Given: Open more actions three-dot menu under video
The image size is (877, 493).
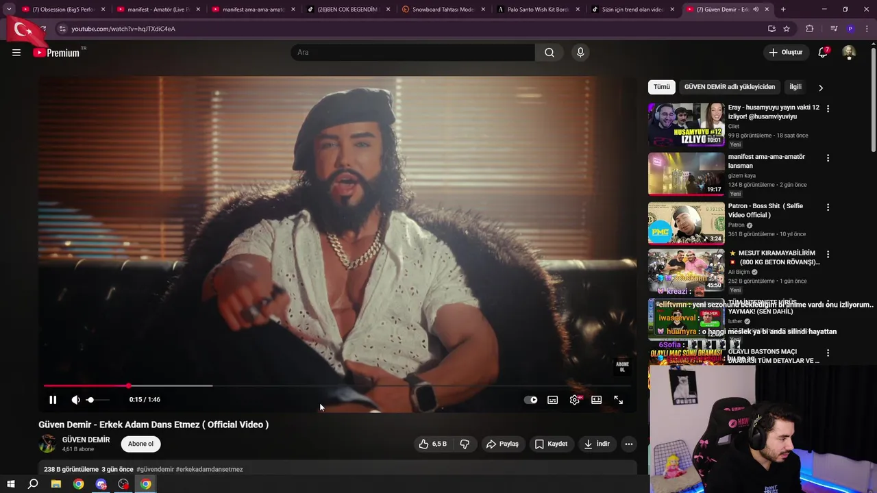Looking at the screenshot, I should [x=629, y=444].
